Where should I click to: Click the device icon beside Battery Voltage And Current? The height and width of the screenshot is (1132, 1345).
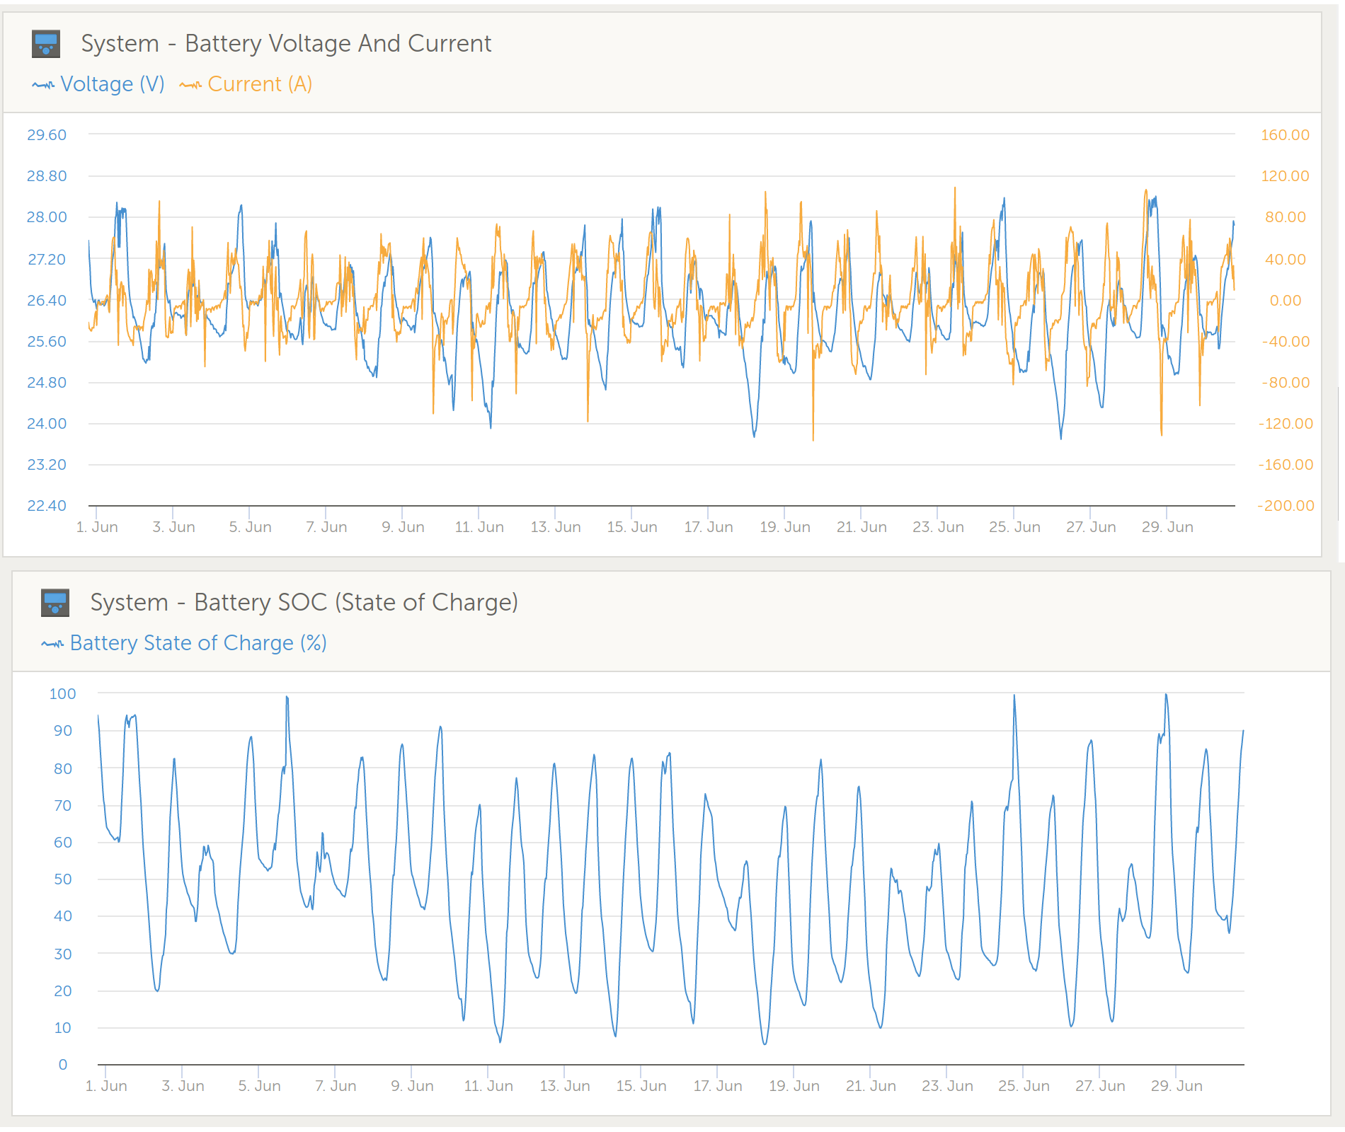pos(46,44)
